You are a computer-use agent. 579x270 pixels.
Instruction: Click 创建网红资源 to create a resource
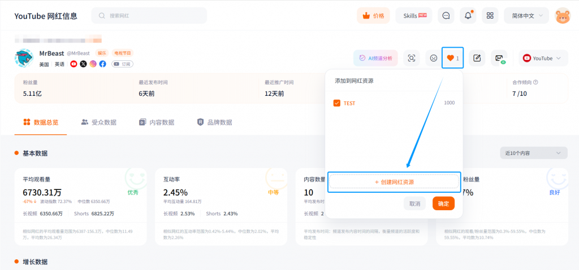[394, 182]
